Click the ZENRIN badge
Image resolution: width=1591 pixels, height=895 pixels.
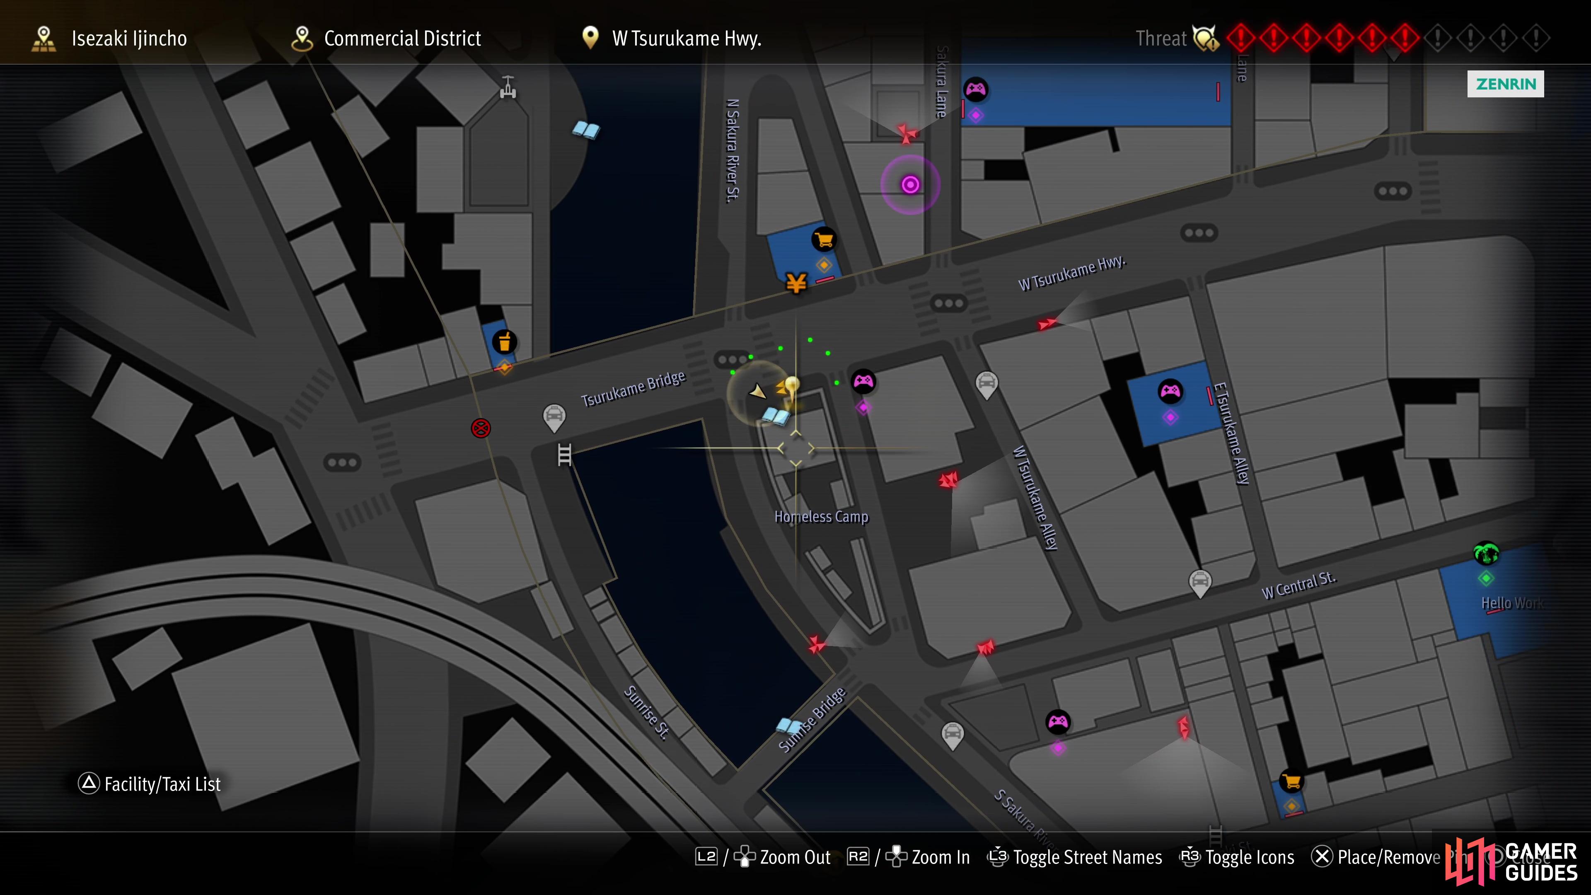pyautogui.click(x=1505, y=84)
